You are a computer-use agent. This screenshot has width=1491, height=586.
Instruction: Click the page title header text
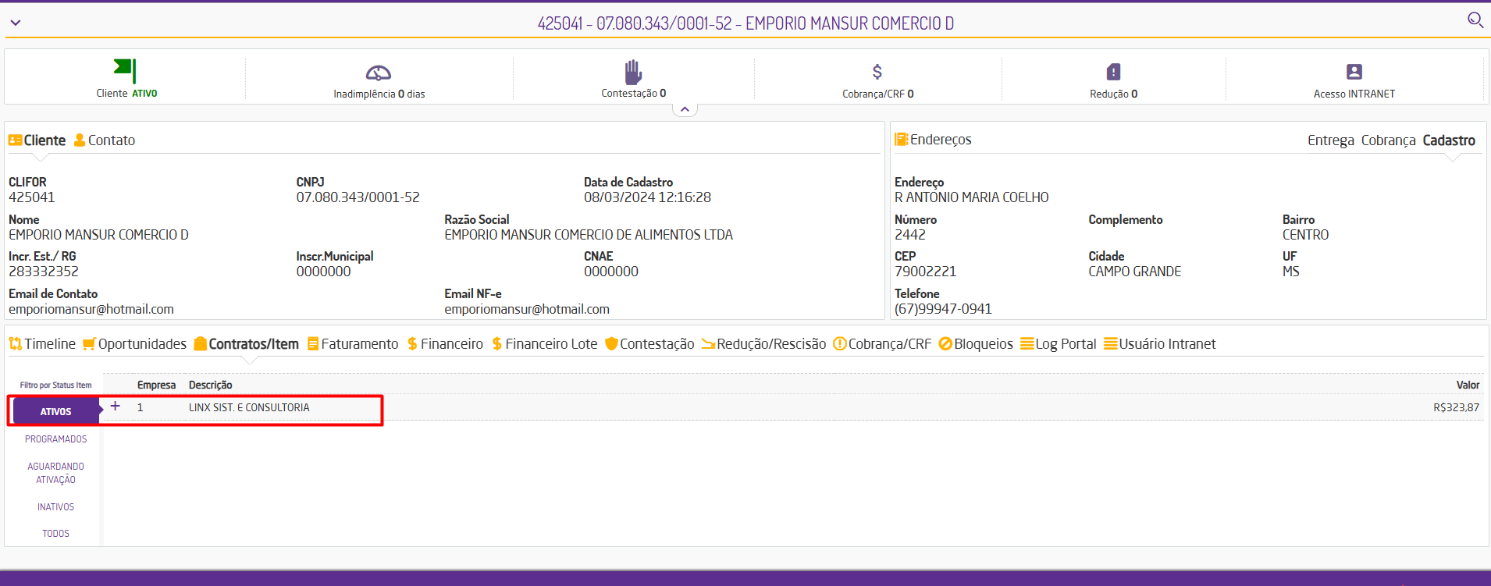[745, 23]
